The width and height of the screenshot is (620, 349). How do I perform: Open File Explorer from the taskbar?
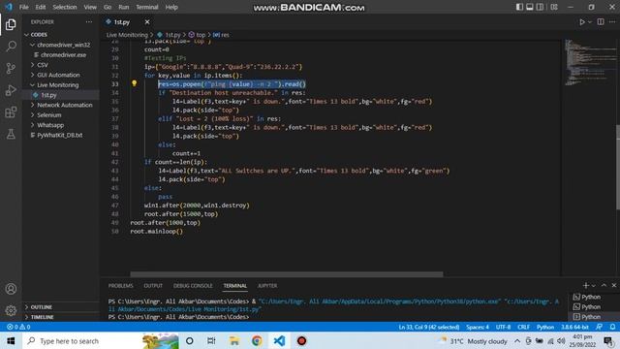pyautogui.click(x=234, y=340)
